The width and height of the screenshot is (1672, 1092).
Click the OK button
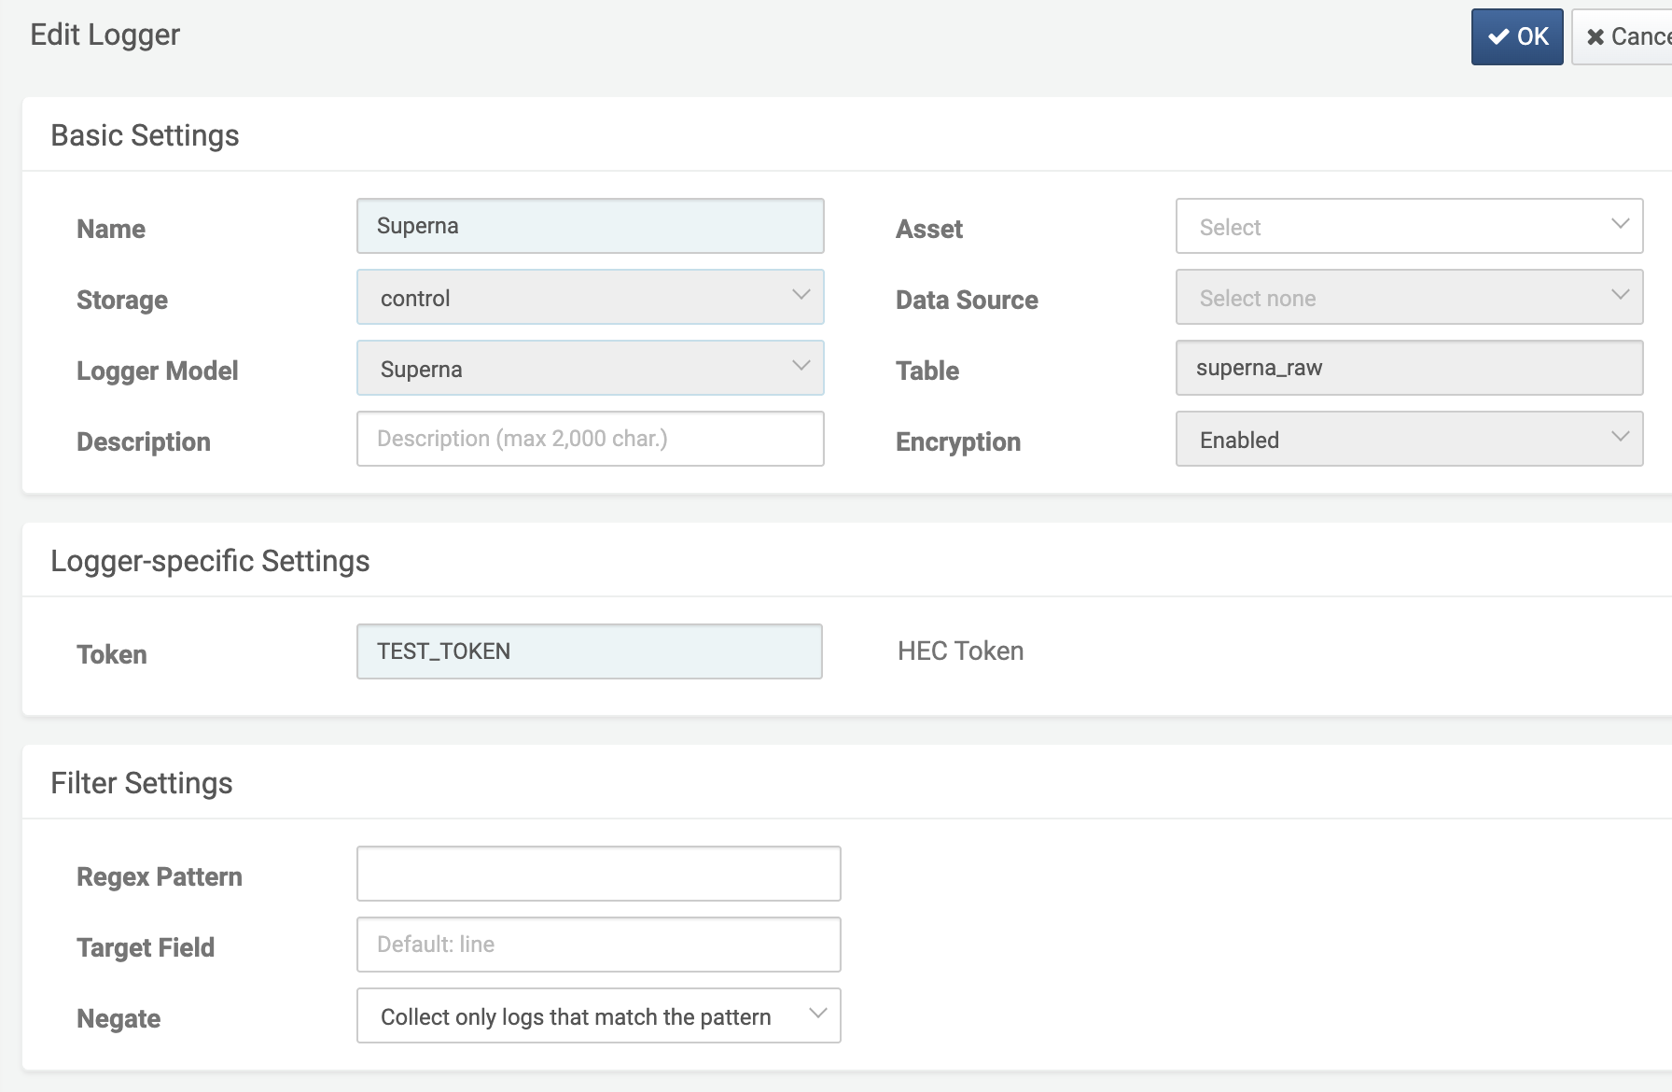[1517, 37]
